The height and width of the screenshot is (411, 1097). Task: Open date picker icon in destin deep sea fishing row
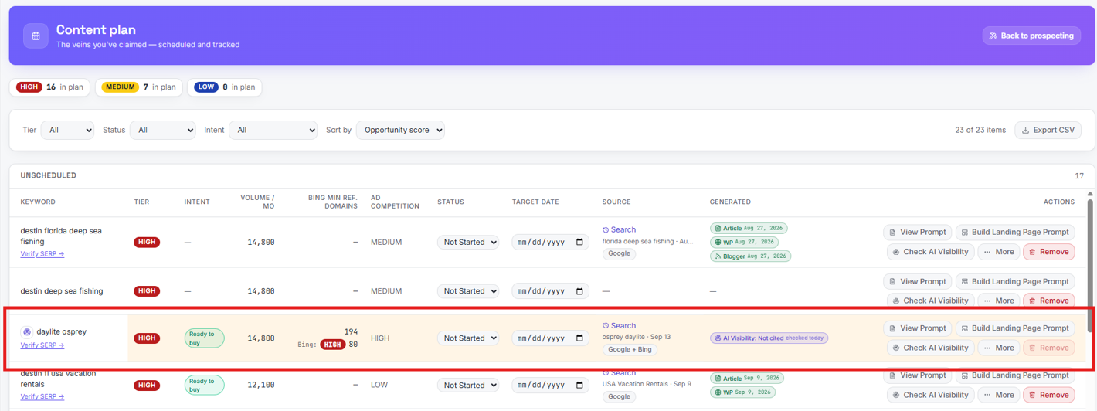tap(580, 291)
